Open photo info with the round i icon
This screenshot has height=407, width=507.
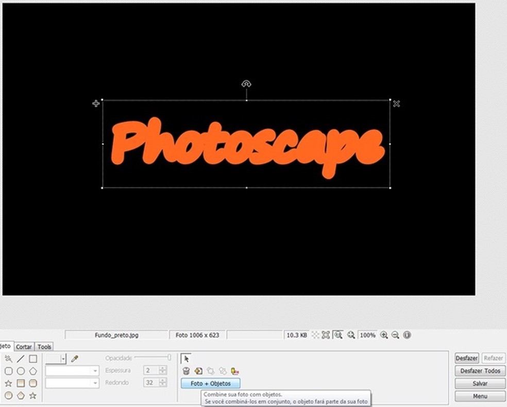click(407, 335)
